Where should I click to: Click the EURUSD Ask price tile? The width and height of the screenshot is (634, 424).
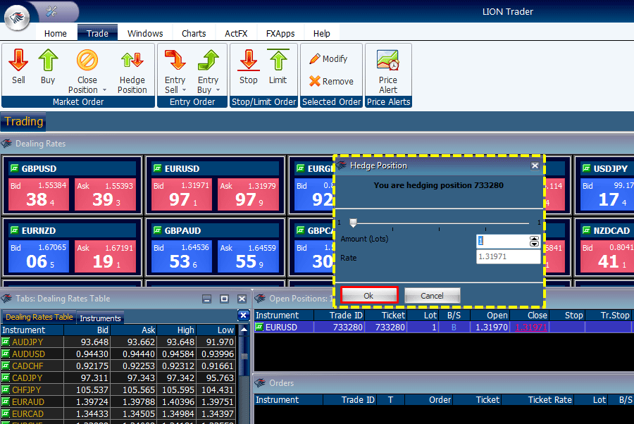click(248, 195)
